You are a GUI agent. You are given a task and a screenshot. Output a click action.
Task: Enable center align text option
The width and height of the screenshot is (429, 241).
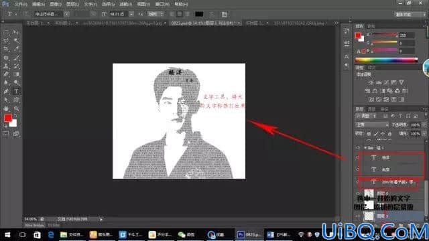tap(180, 14)
